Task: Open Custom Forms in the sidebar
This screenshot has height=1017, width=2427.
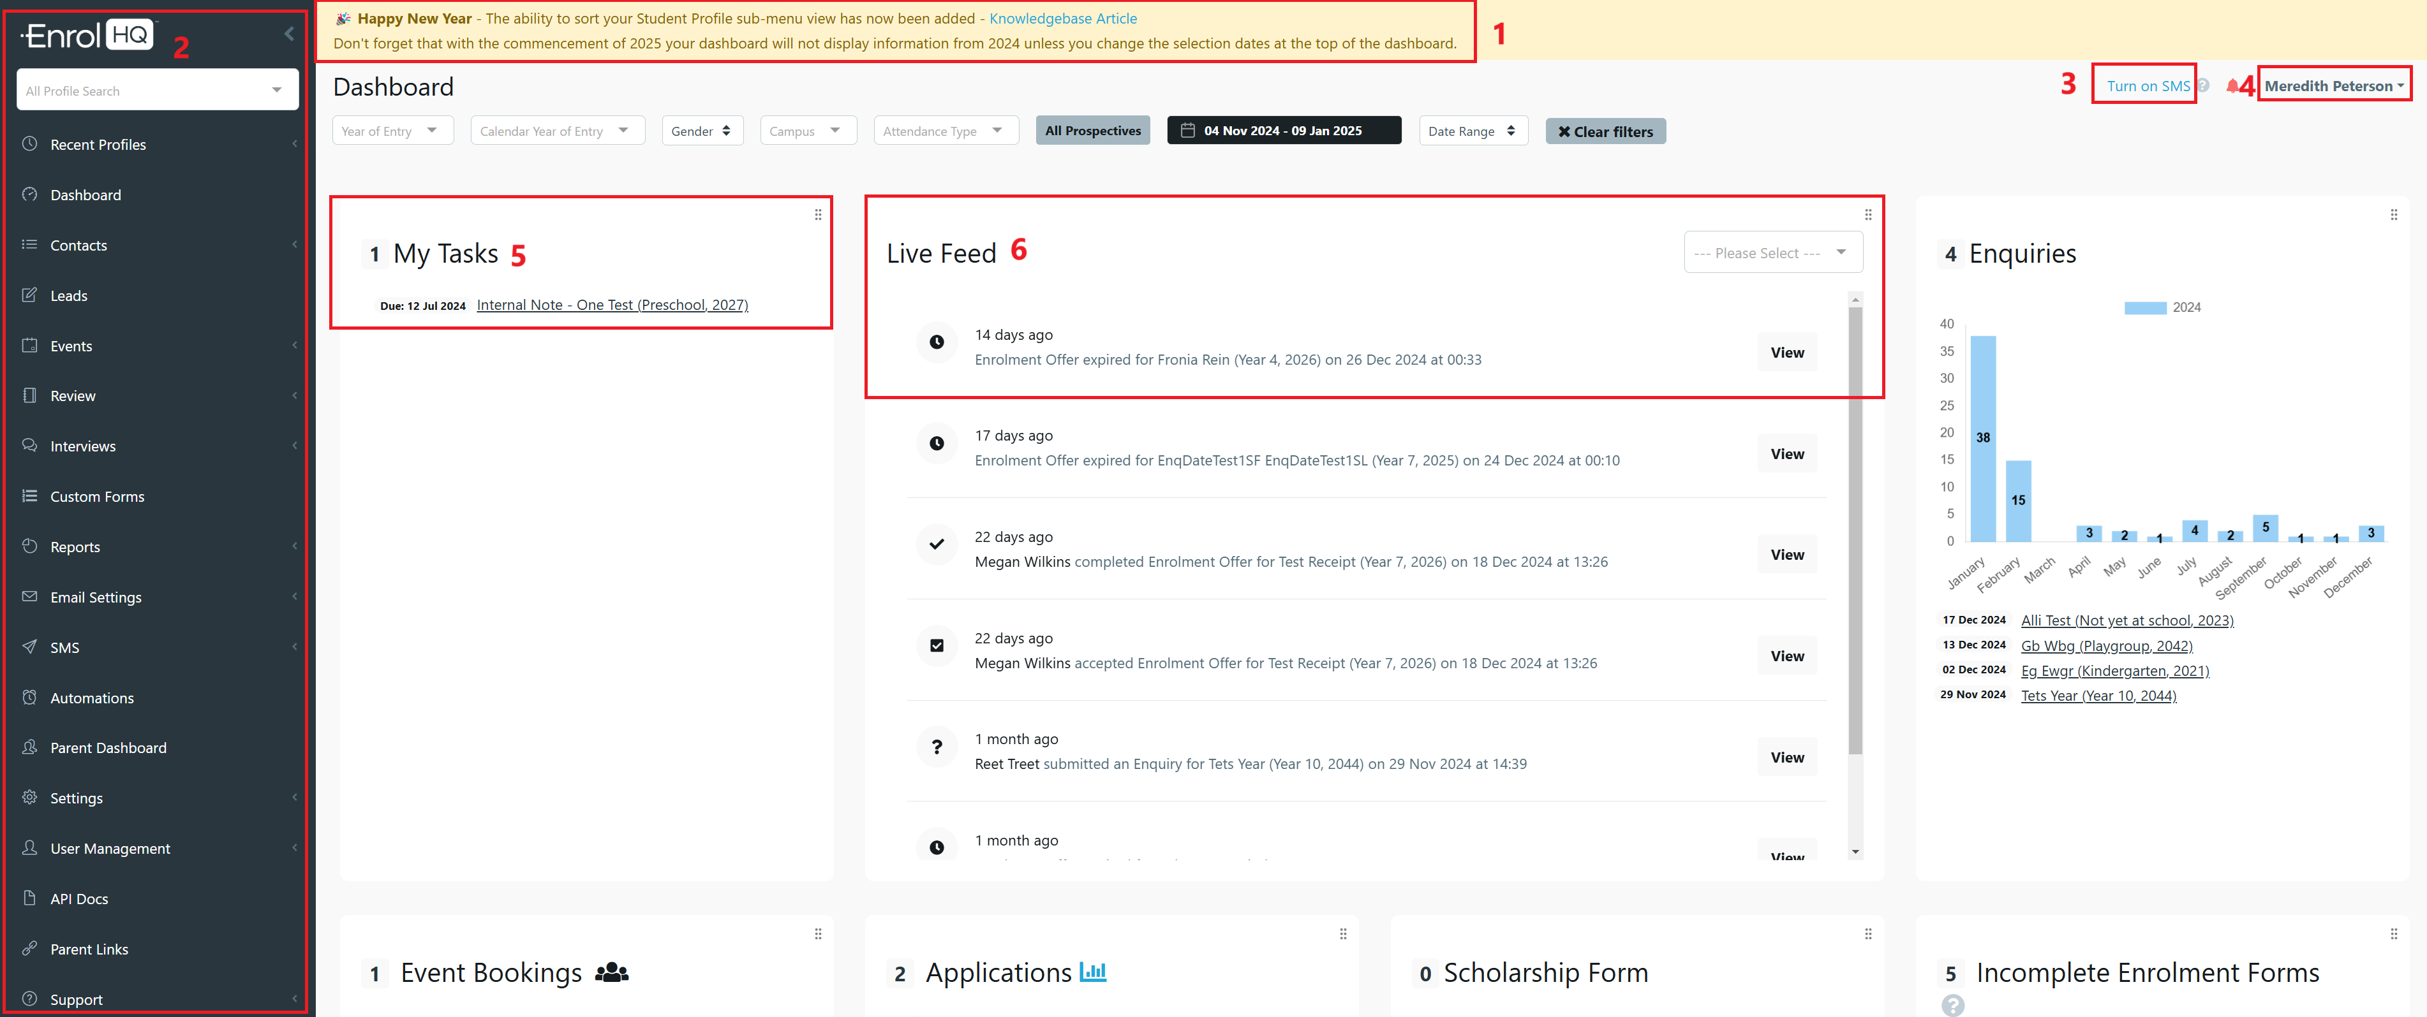Action: pyautogui.click(x=97, y=496)
